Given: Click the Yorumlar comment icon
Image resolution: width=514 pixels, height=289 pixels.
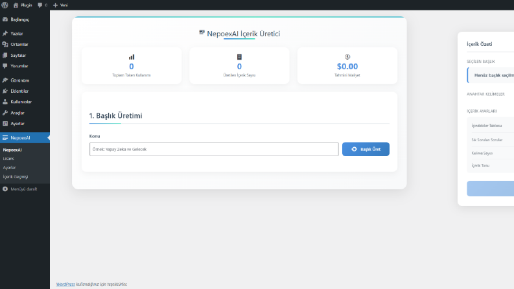Looking at the screenshot, I should (5, 66).
